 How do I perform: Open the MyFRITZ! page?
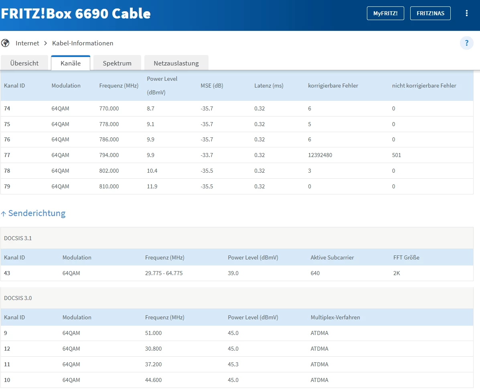[385, 13]
